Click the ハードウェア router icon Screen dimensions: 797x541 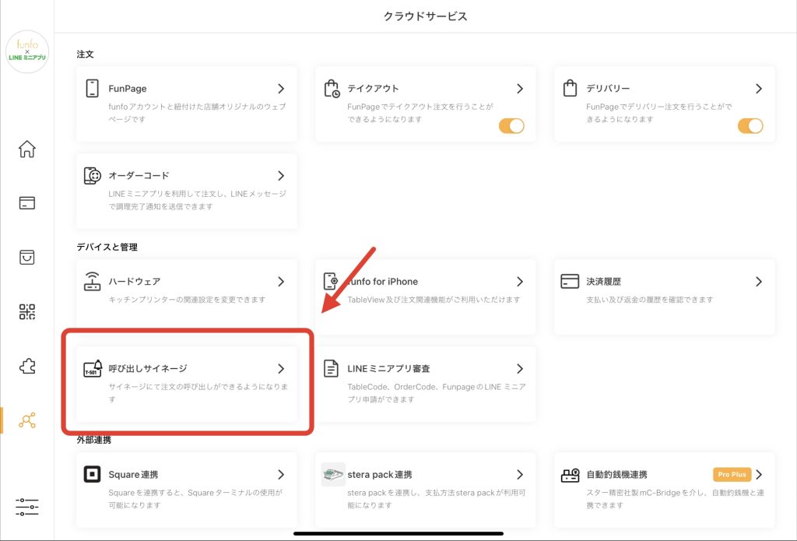point(92,281)
